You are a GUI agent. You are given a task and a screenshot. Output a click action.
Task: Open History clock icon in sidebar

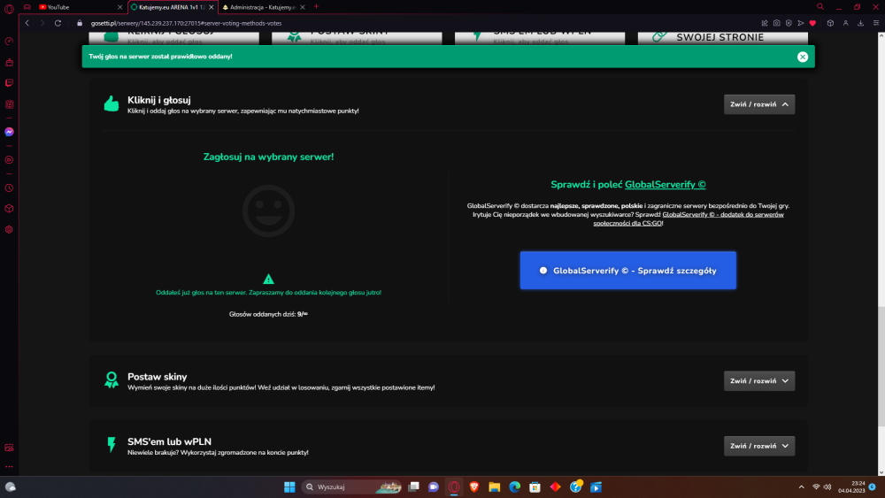tap(9, 188)
